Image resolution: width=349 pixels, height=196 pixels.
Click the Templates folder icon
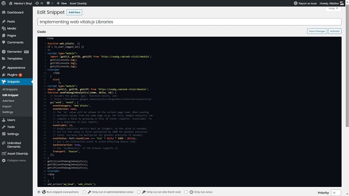pos(4,59)
